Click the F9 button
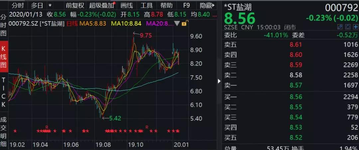Viewport: 359px width, 150px height. tap(186, 5)
